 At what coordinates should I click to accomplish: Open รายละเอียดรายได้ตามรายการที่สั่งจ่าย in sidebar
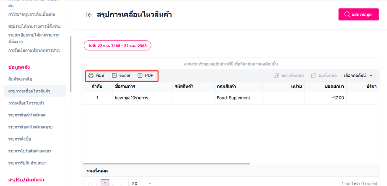coord(33,38)
